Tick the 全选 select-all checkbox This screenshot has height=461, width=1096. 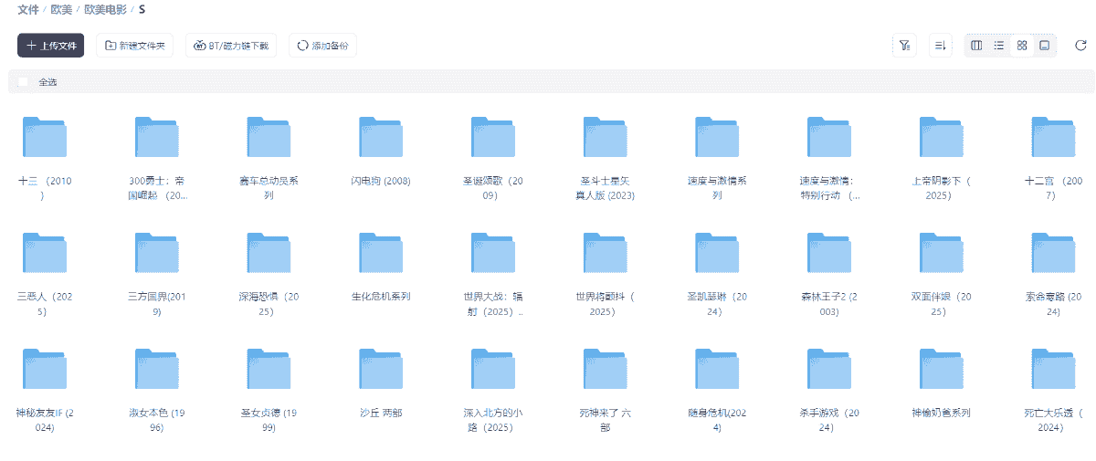click(x=24, y=82)
